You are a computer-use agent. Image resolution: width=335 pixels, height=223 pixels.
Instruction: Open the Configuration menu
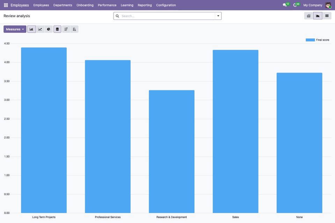click(x=166, y=5)
